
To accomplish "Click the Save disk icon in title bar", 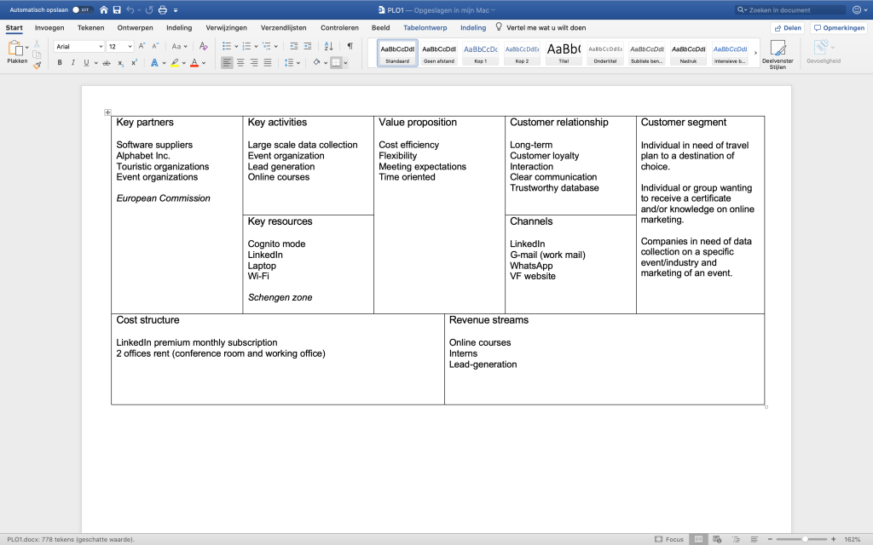I will pyautogui.click(x=116, y=9).
